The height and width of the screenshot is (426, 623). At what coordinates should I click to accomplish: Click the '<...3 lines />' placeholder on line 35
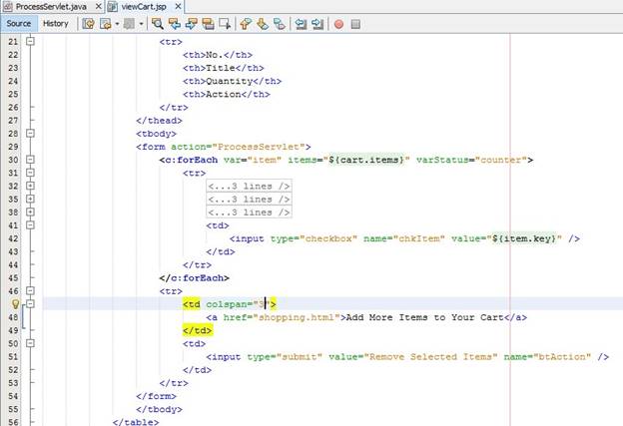coord(250,199)
